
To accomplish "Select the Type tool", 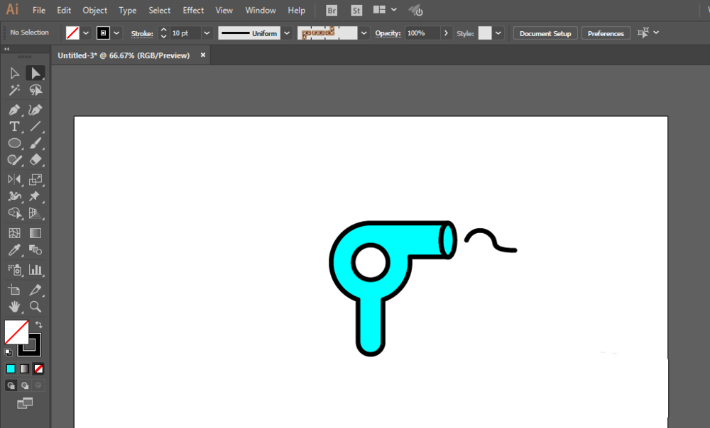I will click(x=14, y=127).
